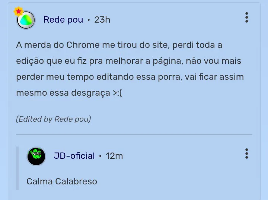Click the "(Edited by Rede pou)" note
This screenshot has width=268, height=200.
(54, 119)
